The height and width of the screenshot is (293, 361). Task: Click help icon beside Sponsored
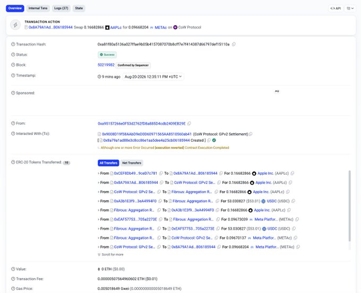point(13,93)
